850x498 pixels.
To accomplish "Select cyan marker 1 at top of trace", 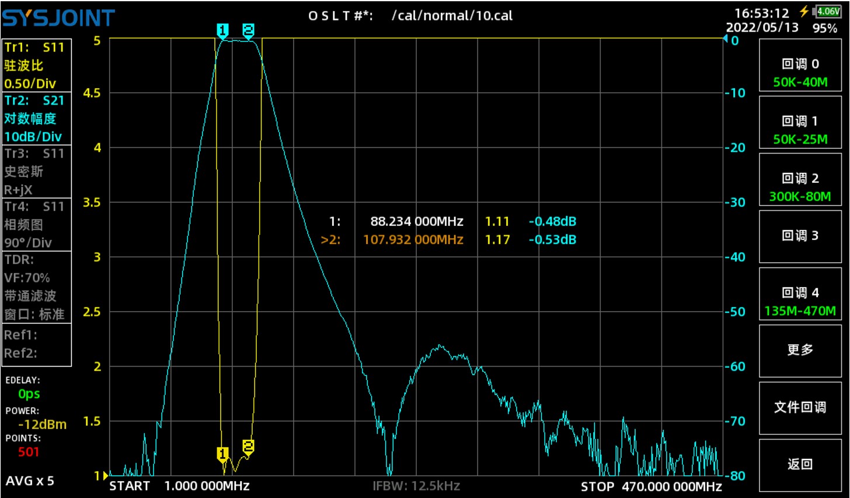I will (x=222, y=32).
